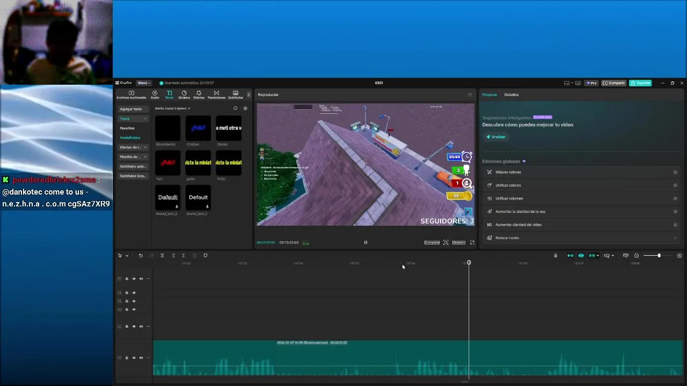This screenshot has width=687, height=386.
Task: Hide the main video track
Action: 134,358
